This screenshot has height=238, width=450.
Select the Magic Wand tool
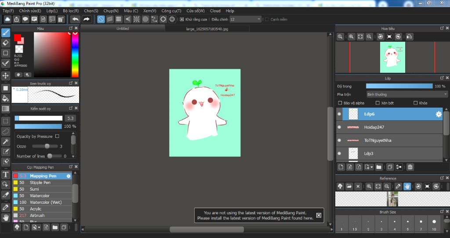click(5, 141)
